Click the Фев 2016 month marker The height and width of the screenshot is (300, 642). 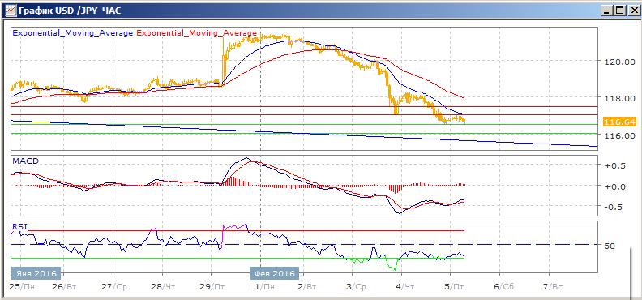(x=275, y=273)
